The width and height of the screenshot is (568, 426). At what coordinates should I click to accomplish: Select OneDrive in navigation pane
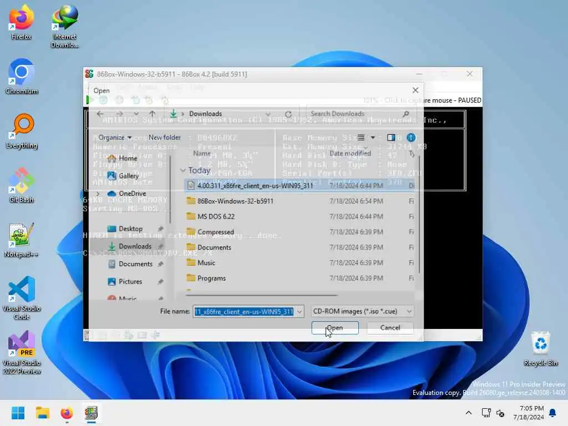[132, 194]
